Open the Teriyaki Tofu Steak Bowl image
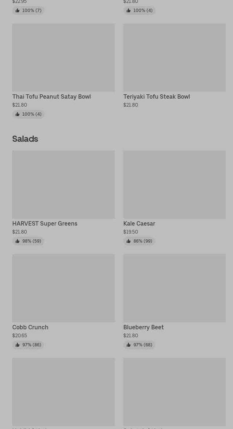The width and height of the screenshot is (233, 429). (174, 58)
